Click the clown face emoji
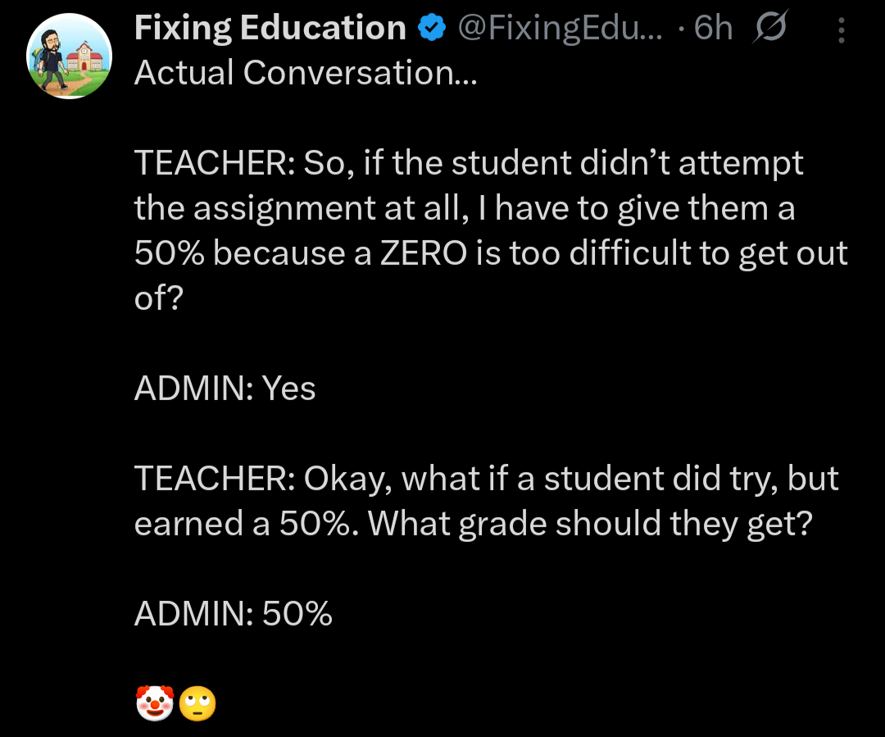This screenshot has height=737, width=885. coord(154,703)
